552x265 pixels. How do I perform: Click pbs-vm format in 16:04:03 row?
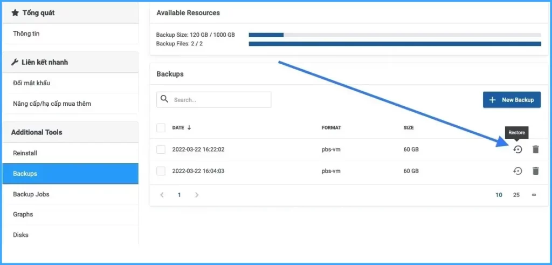click(x=331, y=171)
